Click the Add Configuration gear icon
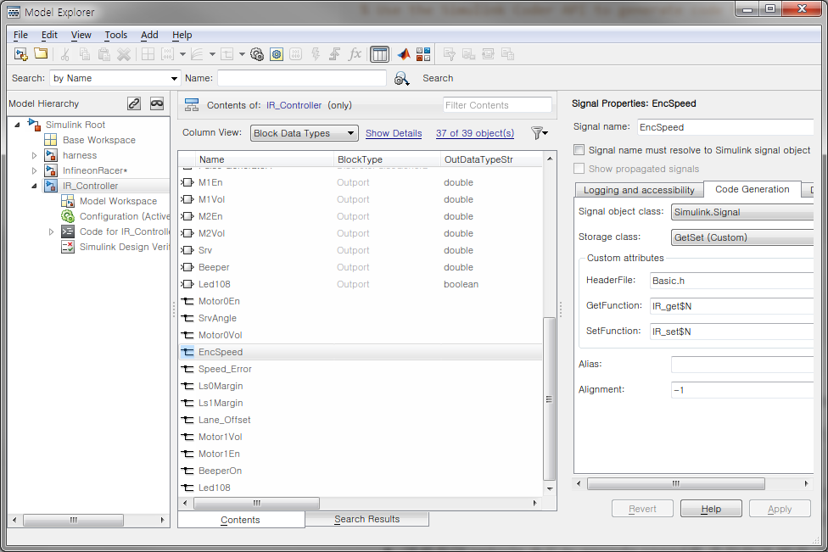Viewport: 828px width, 552px height. (x=257, y=53)
